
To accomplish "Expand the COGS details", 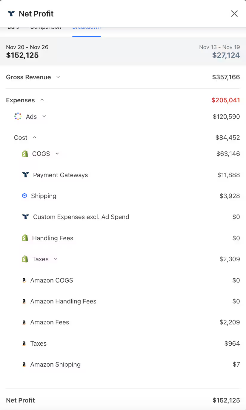I will (57, 154).
